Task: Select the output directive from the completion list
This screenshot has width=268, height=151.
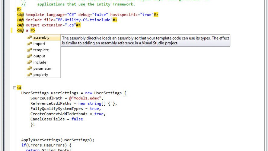Action: (39, 56)
